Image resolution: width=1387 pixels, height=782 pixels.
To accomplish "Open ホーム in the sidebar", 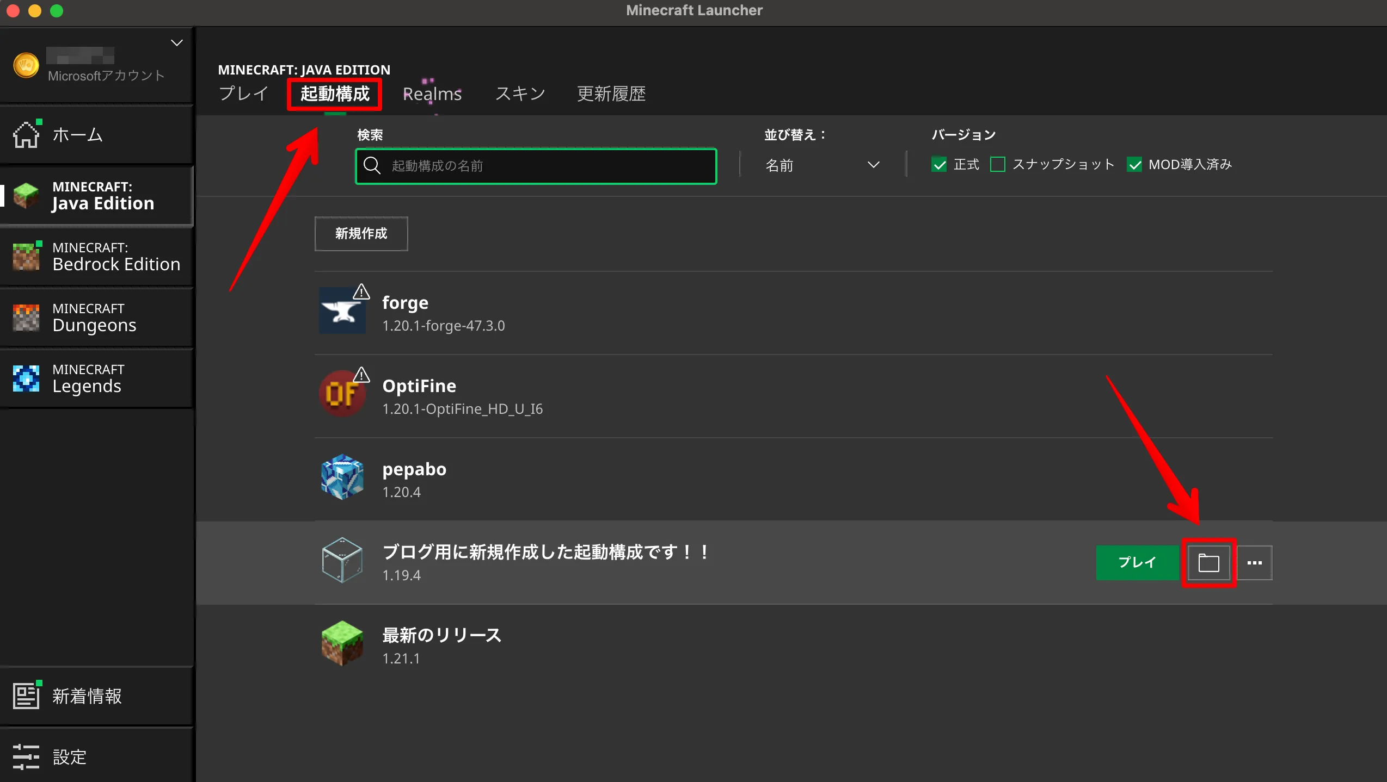I will pos(97,134).
